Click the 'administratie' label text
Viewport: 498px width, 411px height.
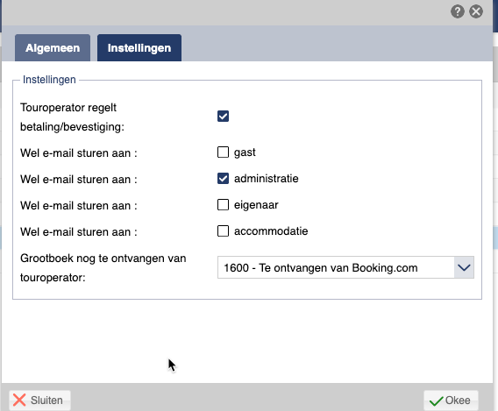267,179
